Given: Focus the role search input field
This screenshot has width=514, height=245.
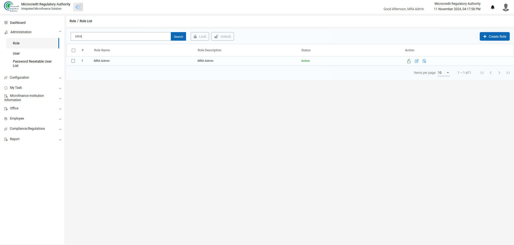Looking at the screenshot, I should tap(121, 37).
